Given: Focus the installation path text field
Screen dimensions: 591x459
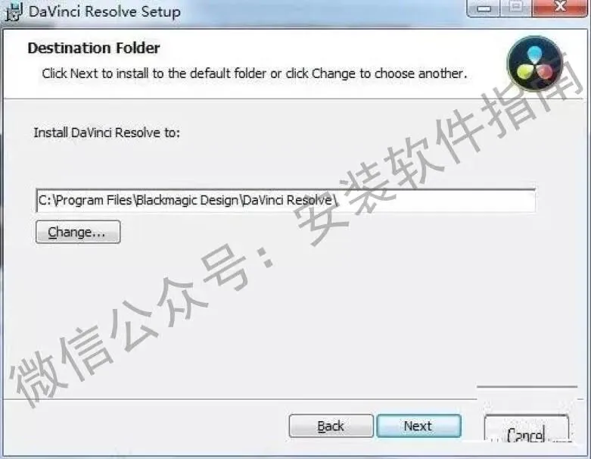Looking at the screenshot, I should (286, 200).
